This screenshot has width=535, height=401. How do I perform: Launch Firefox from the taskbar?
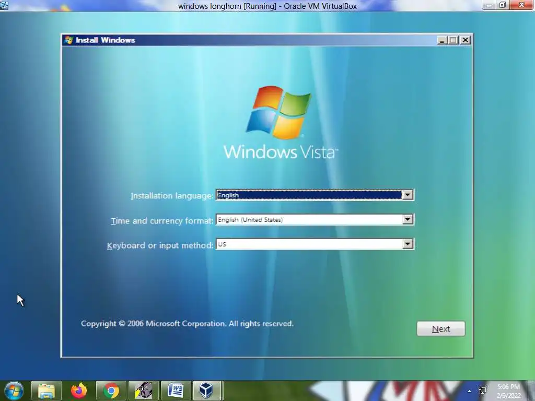click(79, 391)
